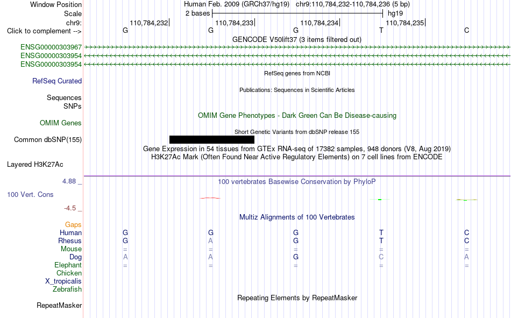511x318 pixels.
Task: Click the 'RefSeq genes from NCBI' title
Action: [297, 73]
